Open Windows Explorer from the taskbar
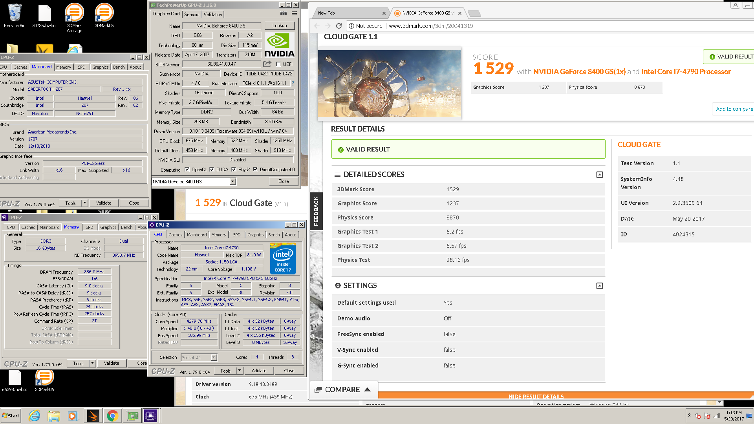The image size is (754, 424). pos(54,416)
